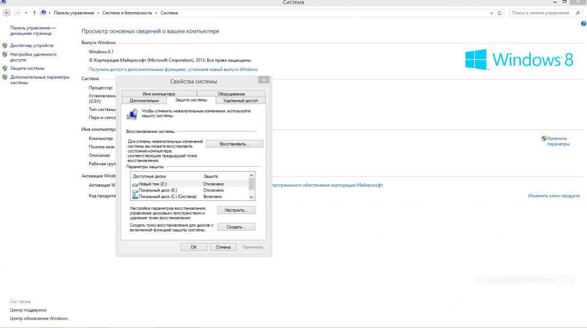587x328 pixels.
Task: Open the Дополнительно tab
Action: coord(144,100)
